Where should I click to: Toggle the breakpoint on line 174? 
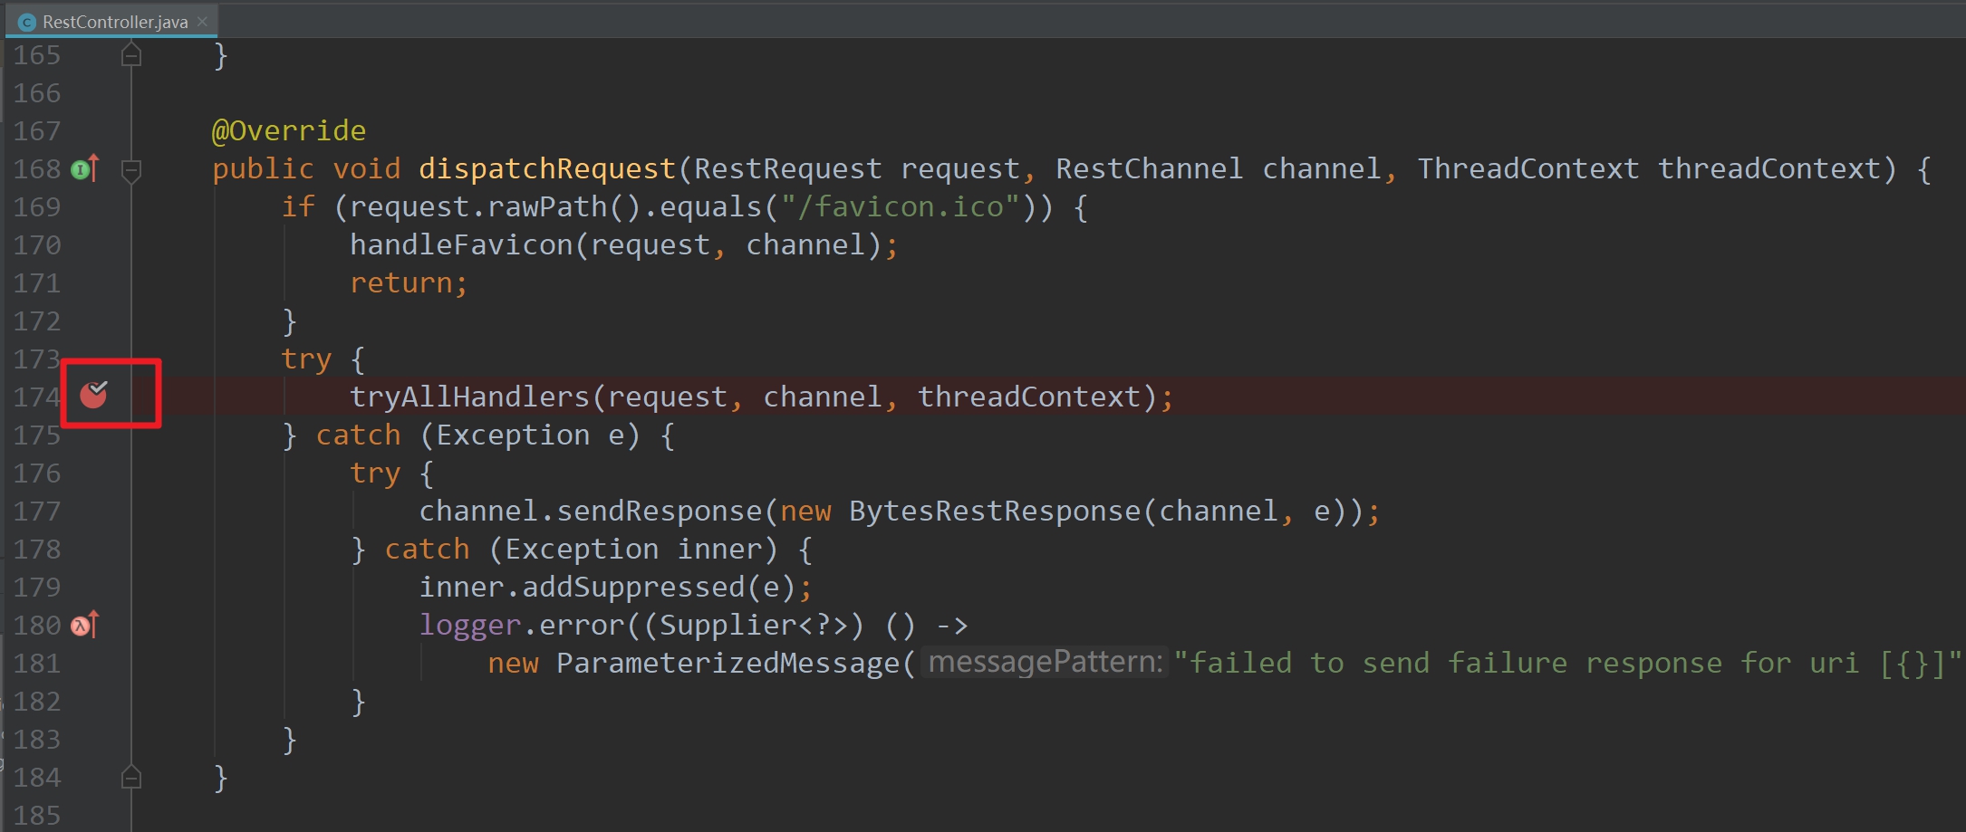[93, 394]
